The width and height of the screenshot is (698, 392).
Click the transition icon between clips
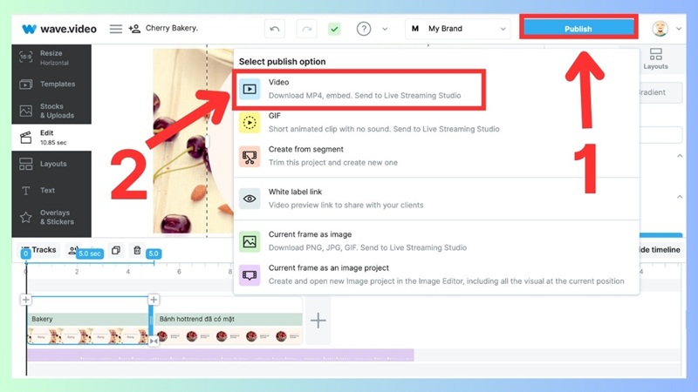tap(154, 341)
